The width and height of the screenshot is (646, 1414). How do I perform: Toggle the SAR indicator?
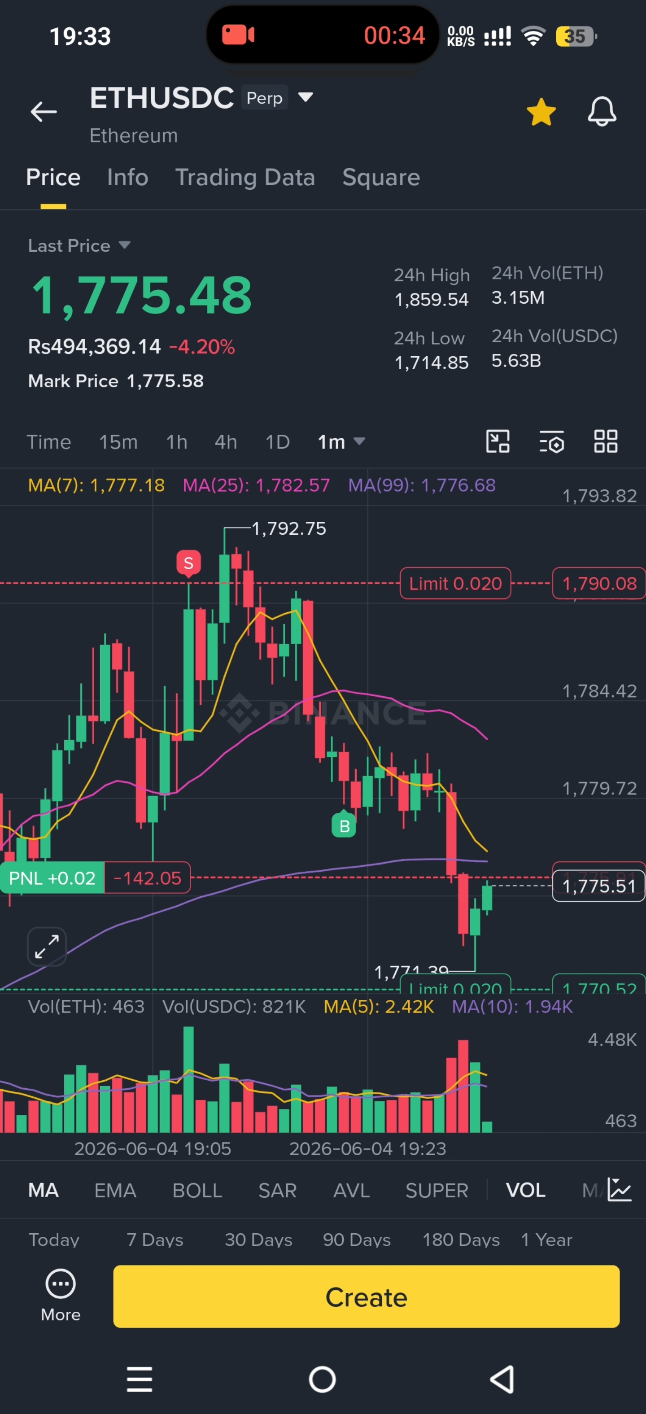(x=278, y=1190)
